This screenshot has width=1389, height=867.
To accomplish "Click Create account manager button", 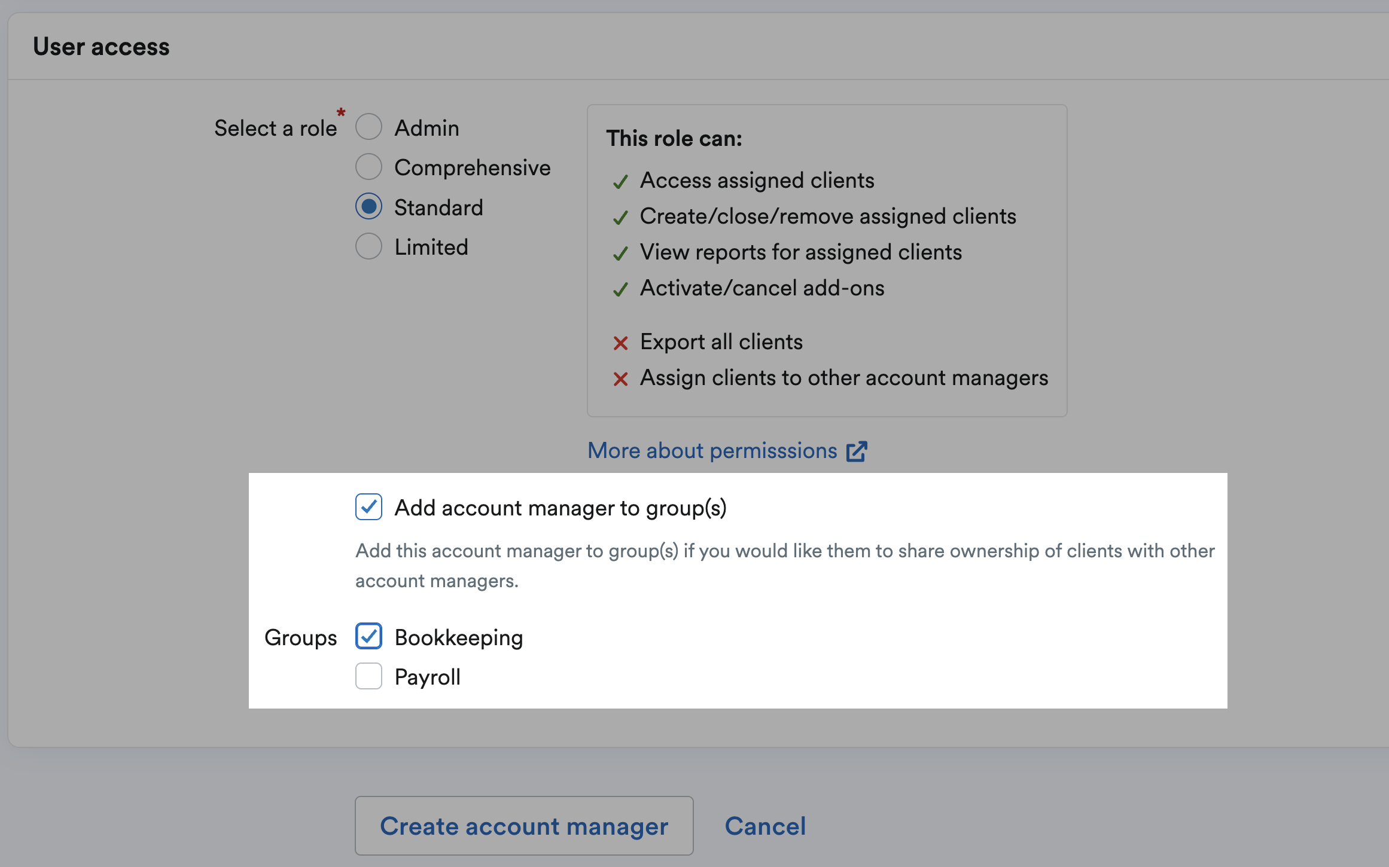I will pyautogui.click(x=524, y=826).
